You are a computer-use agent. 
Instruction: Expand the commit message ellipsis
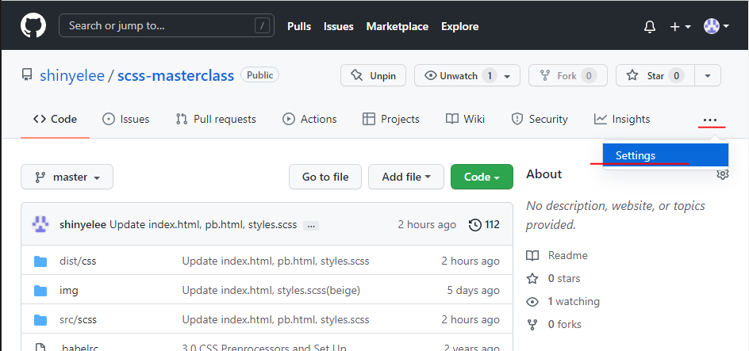click(x=311, y=226)
